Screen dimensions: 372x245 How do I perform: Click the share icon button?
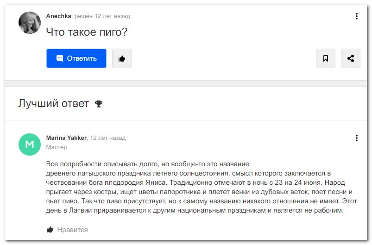(351, 58)
